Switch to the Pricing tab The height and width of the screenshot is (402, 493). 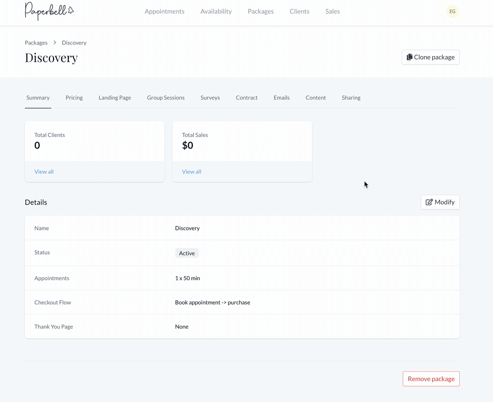(x=74, y=97)
